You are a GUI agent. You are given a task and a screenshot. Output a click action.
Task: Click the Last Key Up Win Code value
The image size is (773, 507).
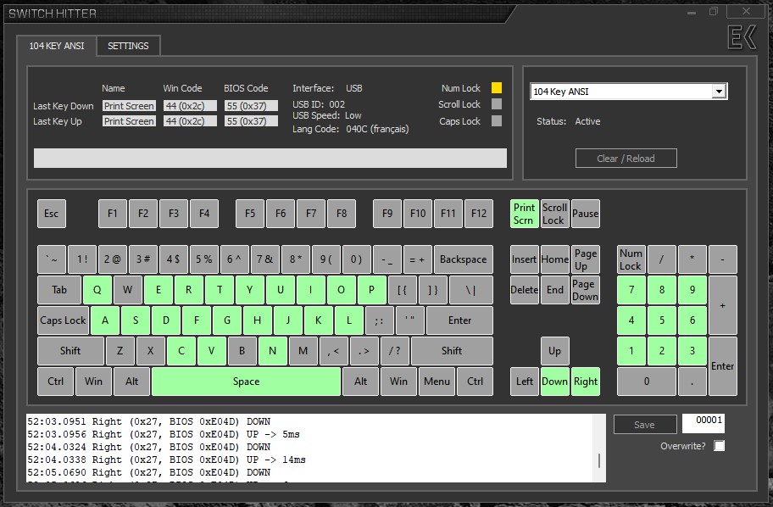pos(190,121)
